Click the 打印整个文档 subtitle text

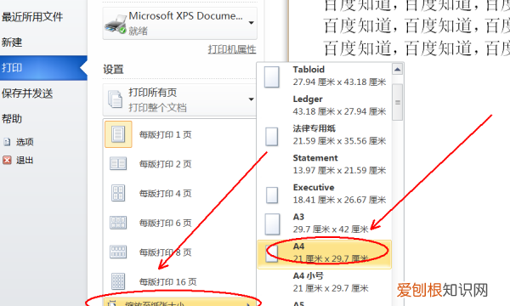click(157, 108)
